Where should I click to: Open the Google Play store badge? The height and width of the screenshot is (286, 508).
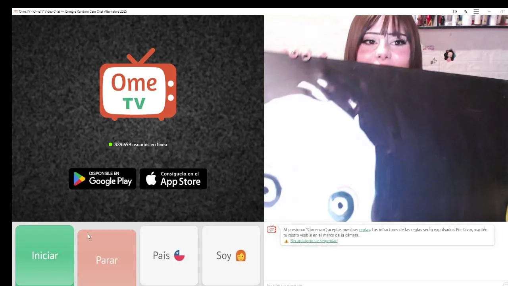pyautogui.click(x=102, y=179)
